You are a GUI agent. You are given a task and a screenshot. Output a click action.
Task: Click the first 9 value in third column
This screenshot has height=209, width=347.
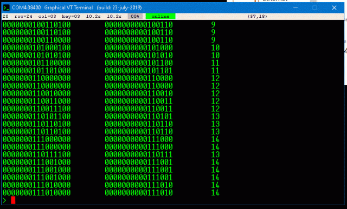pyautogui.click(x=213, y=25)
